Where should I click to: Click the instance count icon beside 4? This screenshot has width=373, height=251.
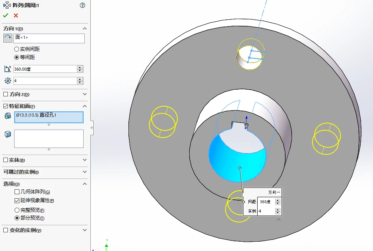[x=7, y=81]
